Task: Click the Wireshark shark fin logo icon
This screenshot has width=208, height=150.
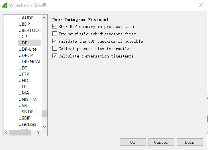Action: [x=5, y=5]
